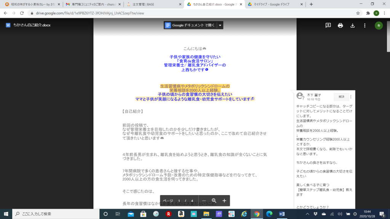Open the Windows Start menu
This screenshot has height=219, width=390.
tap(6, 214)
